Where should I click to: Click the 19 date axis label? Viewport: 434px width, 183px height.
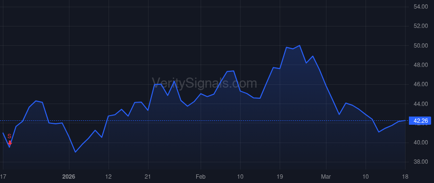click(280, 176)
